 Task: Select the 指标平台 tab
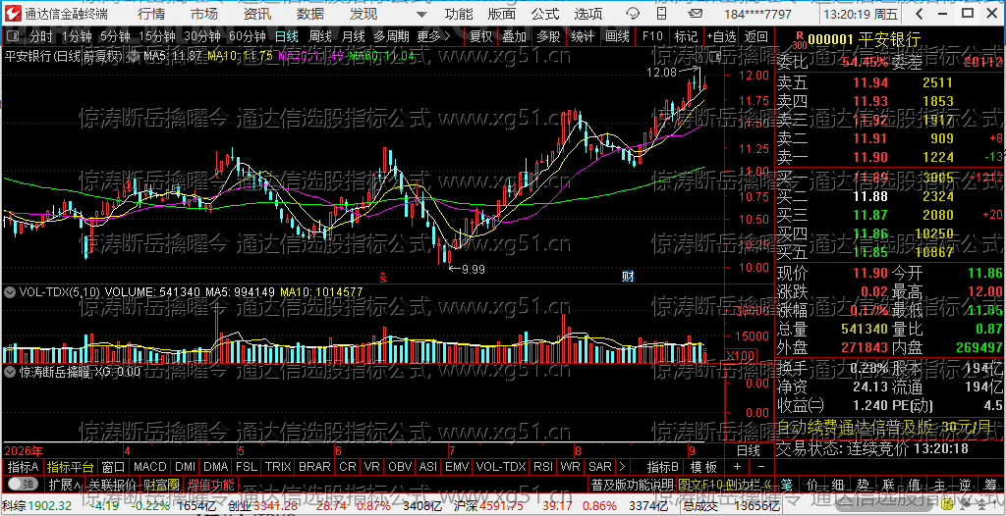pos(71,467)
